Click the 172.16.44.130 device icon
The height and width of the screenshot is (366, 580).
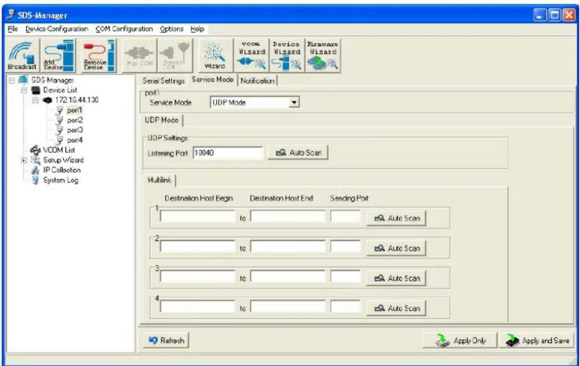[48, 100]
